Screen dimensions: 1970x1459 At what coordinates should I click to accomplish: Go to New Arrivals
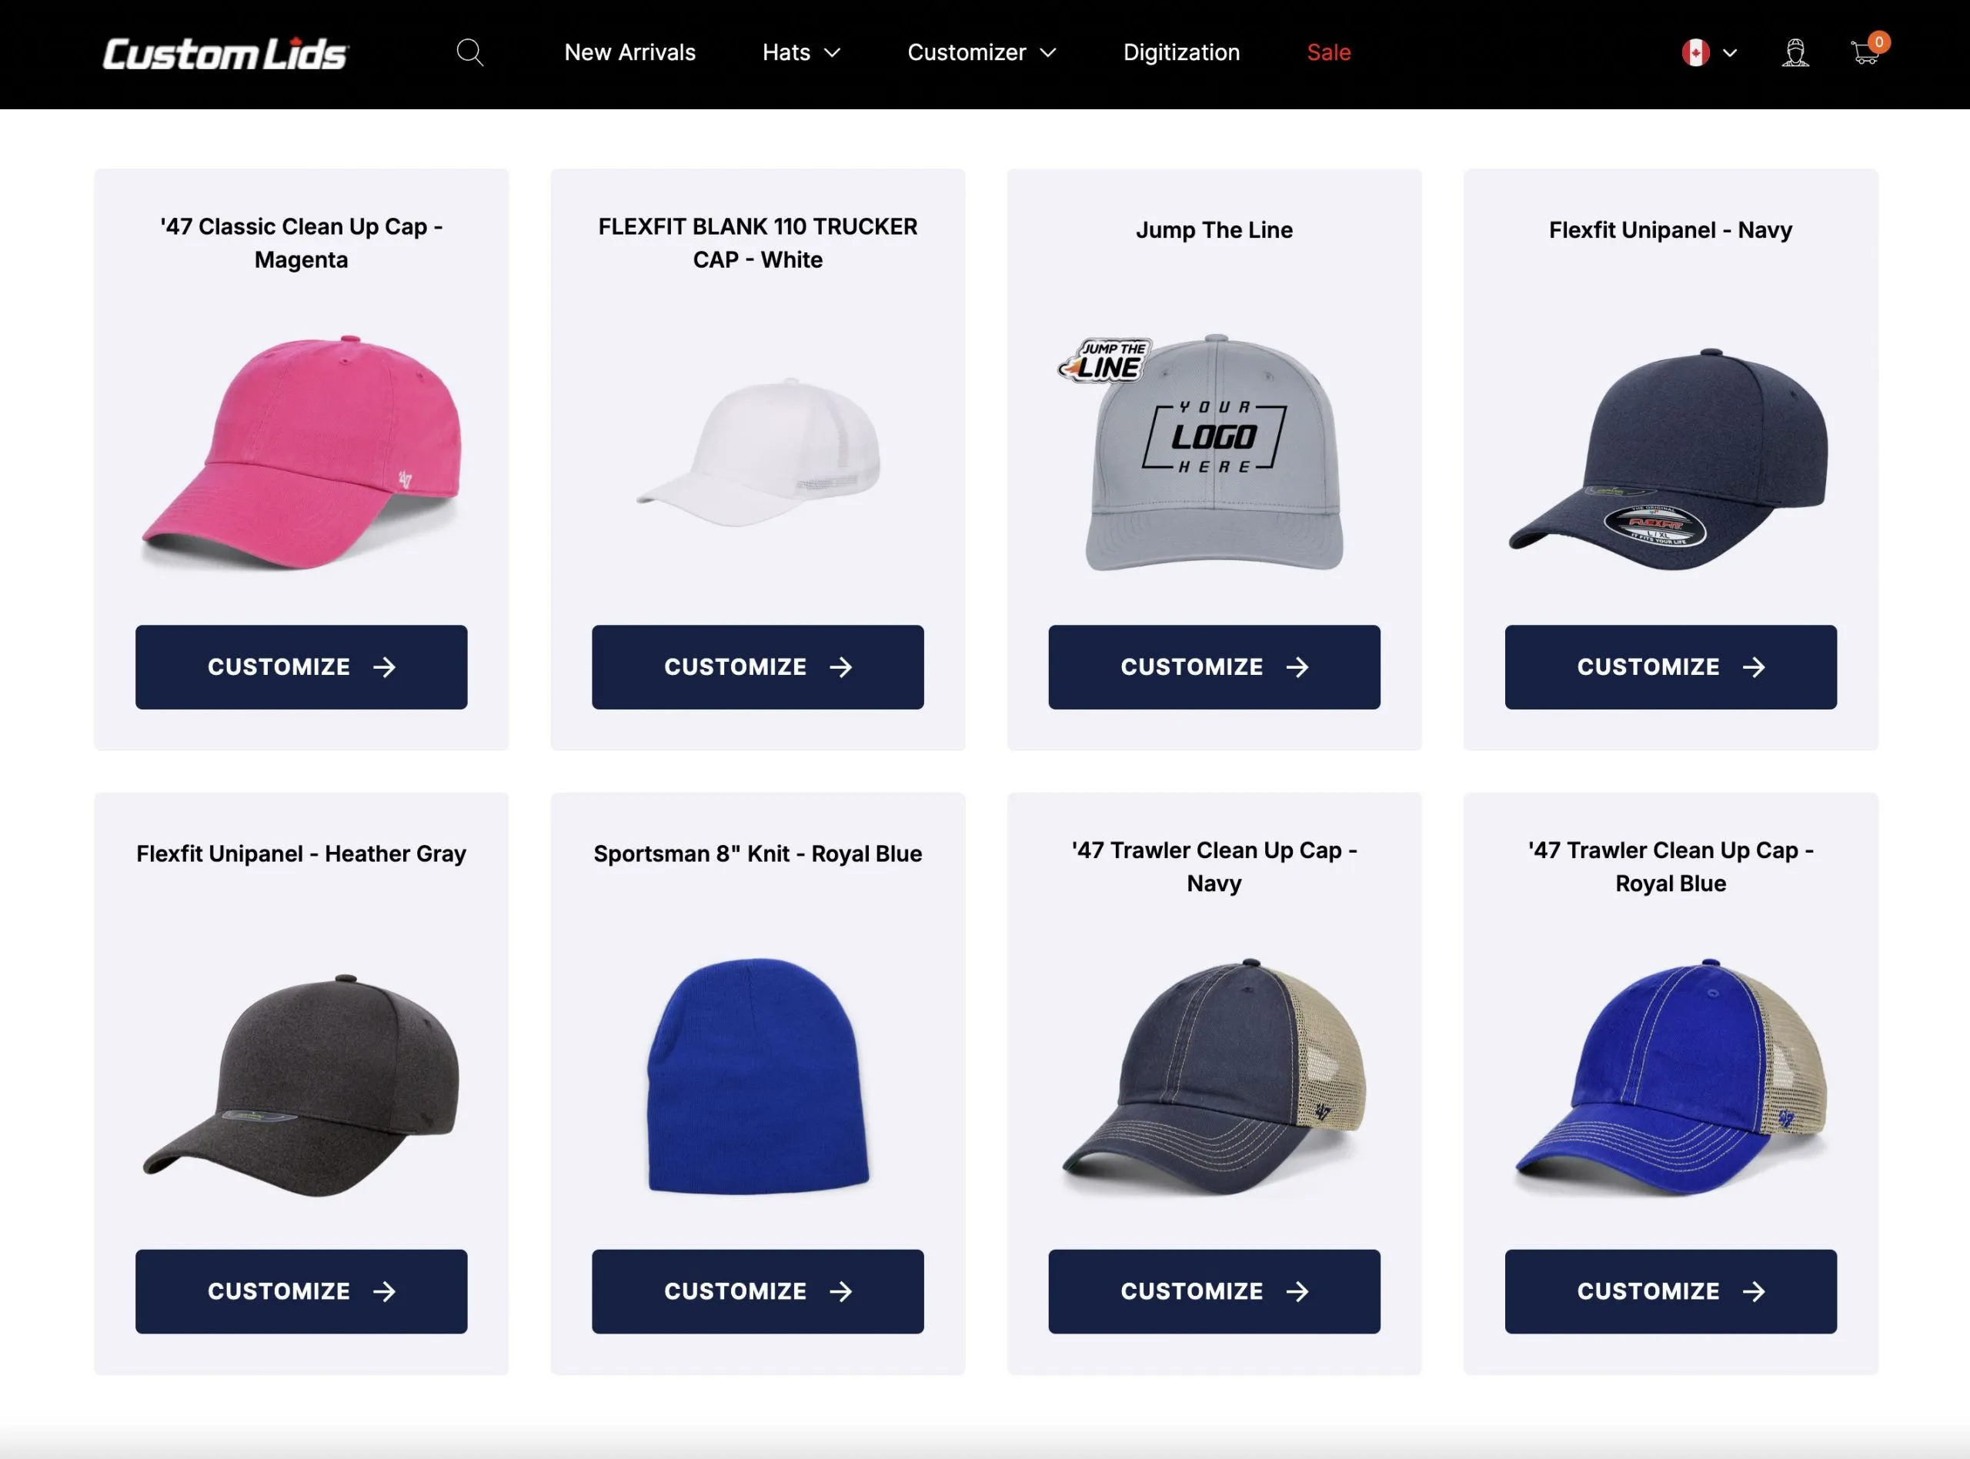629,53
